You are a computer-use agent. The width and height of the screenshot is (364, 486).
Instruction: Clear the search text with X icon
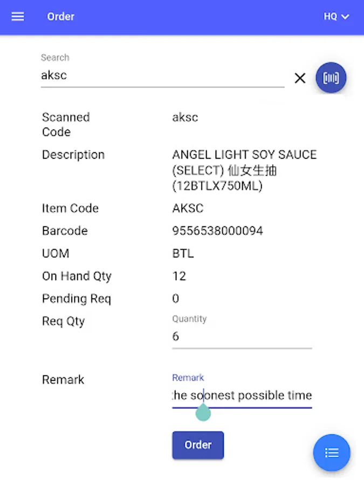coord(300,78)
